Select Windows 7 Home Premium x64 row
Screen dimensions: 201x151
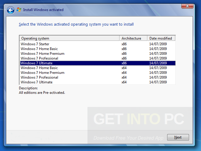click(x=98, y=73)
